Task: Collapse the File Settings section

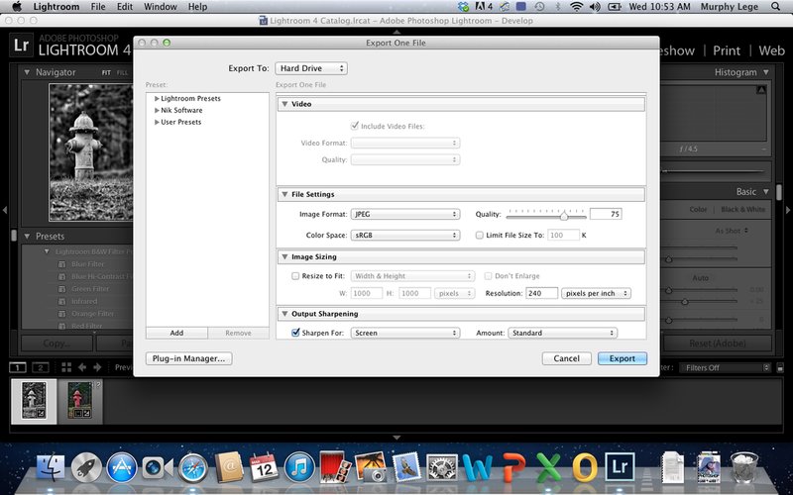Action: click(285, 194)
